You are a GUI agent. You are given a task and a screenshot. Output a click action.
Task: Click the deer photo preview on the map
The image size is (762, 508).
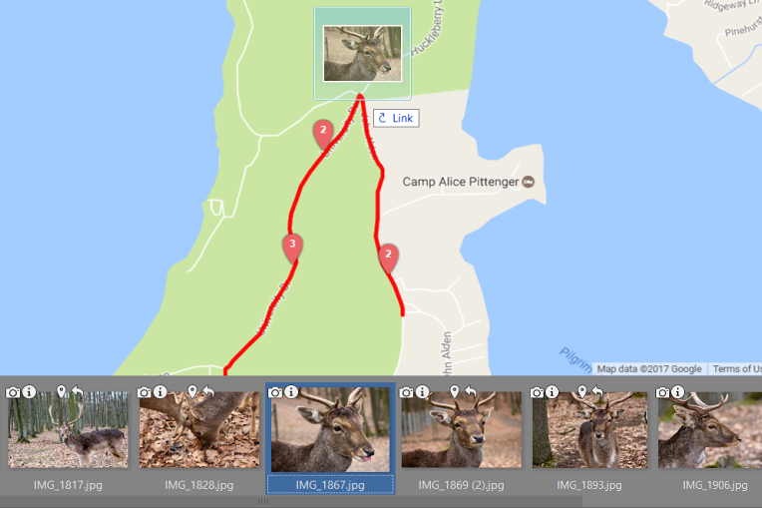(x=362, y=54)
